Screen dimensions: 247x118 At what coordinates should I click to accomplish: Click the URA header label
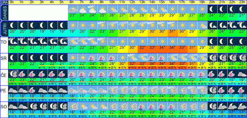[x=4, y=2]
